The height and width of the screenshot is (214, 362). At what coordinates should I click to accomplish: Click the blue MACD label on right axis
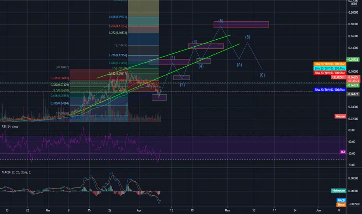point(341,200)
